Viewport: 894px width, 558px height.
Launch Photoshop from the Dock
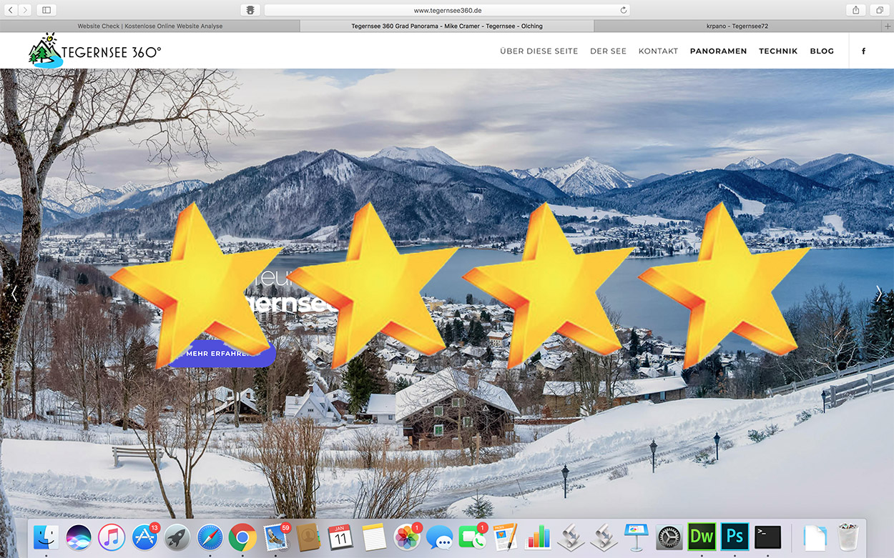pos(735,537)
